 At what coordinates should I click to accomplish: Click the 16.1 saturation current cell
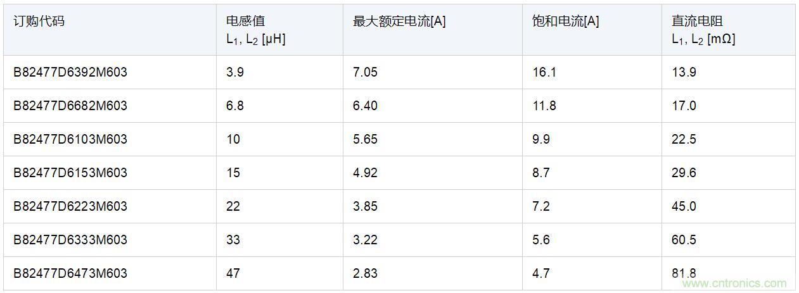(x=544, y=72)
